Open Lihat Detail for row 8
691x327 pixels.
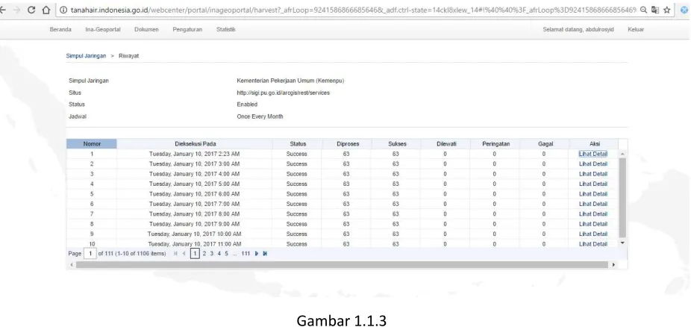click(x=592, y=224)
